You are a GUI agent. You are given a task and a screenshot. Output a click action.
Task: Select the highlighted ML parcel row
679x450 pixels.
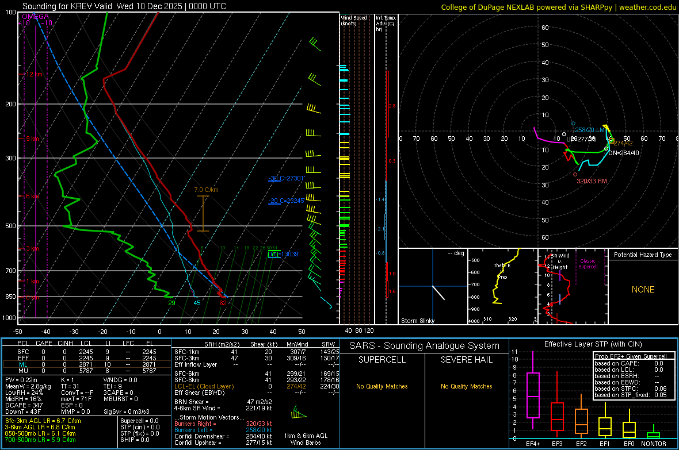pyautogui.click(x=87, y=364)
